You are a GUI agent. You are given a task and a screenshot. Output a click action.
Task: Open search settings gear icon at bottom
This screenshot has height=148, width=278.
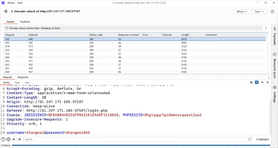[x=8, y=139]
